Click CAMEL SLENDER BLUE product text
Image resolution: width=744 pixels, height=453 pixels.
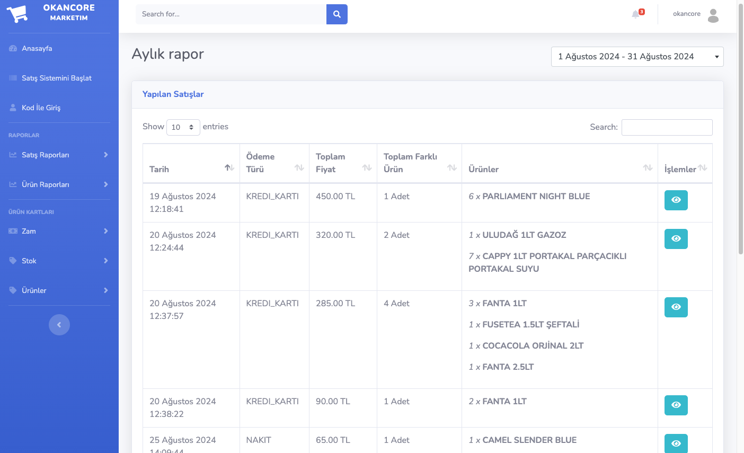[529, 440]
